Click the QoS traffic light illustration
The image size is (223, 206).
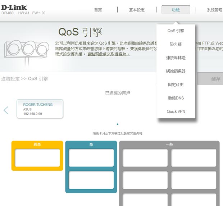pyautogui.click(x=27, y=49)
